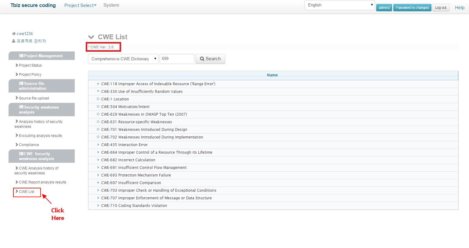Select the CWE-631 Resource-specific Weaknesses row
The width and height of the screenshot is (469, 248).
coord(273,122)
